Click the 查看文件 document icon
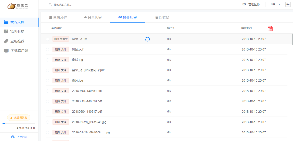Image resolution: width=293 pixels, height=141 pixels. [51, 18]
